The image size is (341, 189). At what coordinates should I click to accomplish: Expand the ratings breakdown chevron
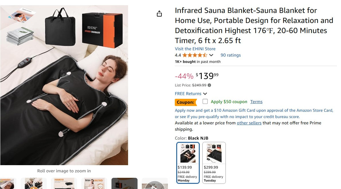211,55
